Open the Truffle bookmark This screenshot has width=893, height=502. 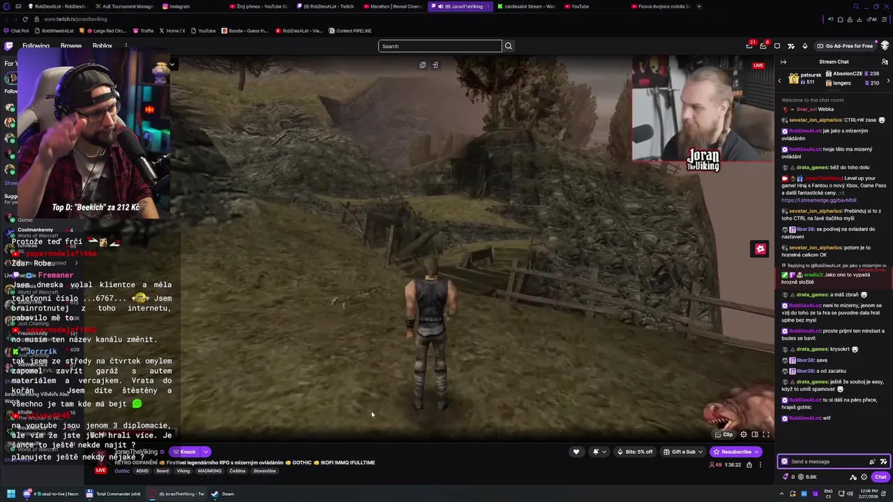coord(143,31)
